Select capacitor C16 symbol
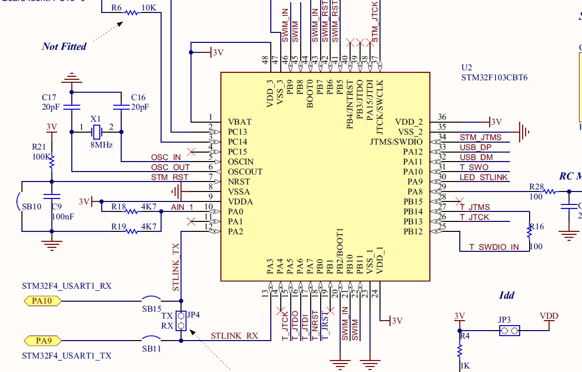 click(x=121, y=107)
